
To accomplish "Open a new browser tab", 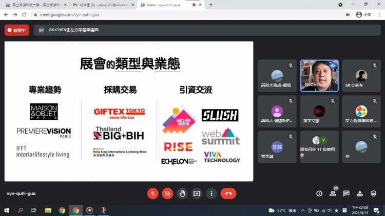I will point(211,5).
